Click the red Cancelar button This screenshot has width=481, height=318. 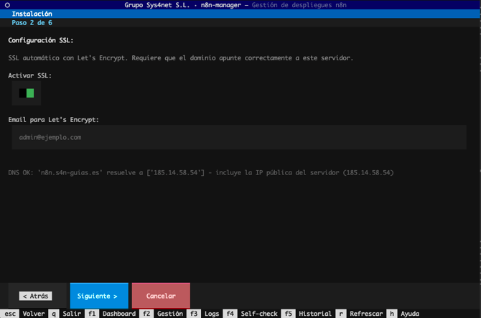click(x=161, y=296)
